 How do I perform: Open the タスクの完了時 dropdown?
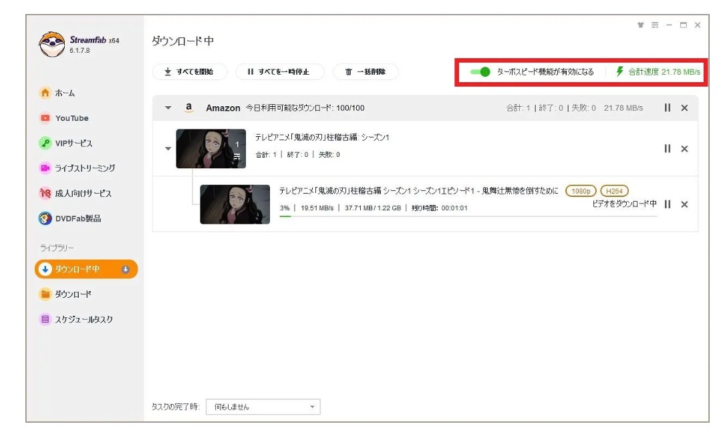(263, 407)
